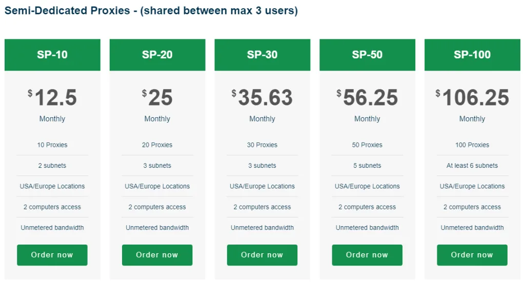Viewport: 525px width, 285px height.
Task: Click the $56.25 price amount
Action: tap(367, 98)
